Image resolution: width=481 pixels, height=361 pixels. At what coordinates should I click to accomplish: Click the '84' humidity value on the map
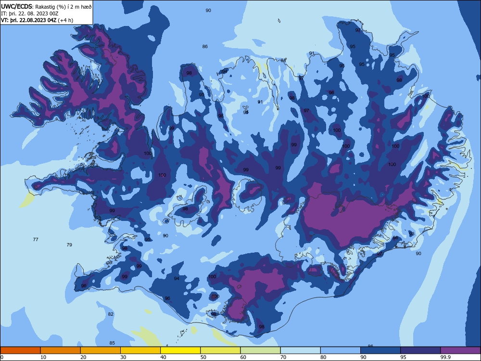coord(283,61)
